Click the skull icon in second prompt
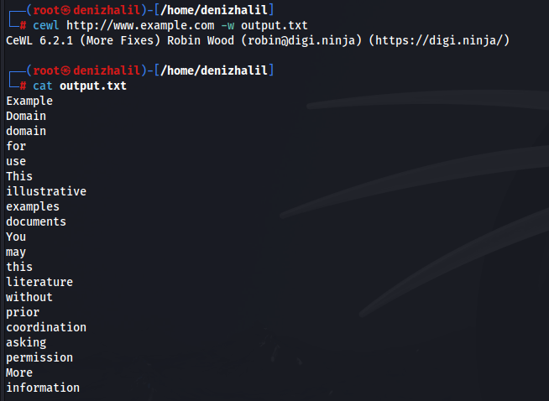 (x=65, y=70)
